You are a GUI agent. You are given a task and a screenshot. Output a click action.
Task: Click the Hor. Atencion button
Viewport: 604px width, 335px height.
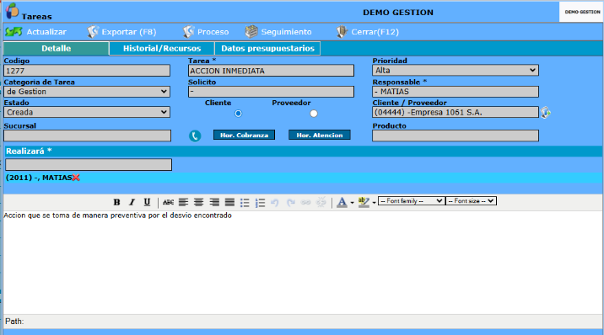tap(320, 135)
